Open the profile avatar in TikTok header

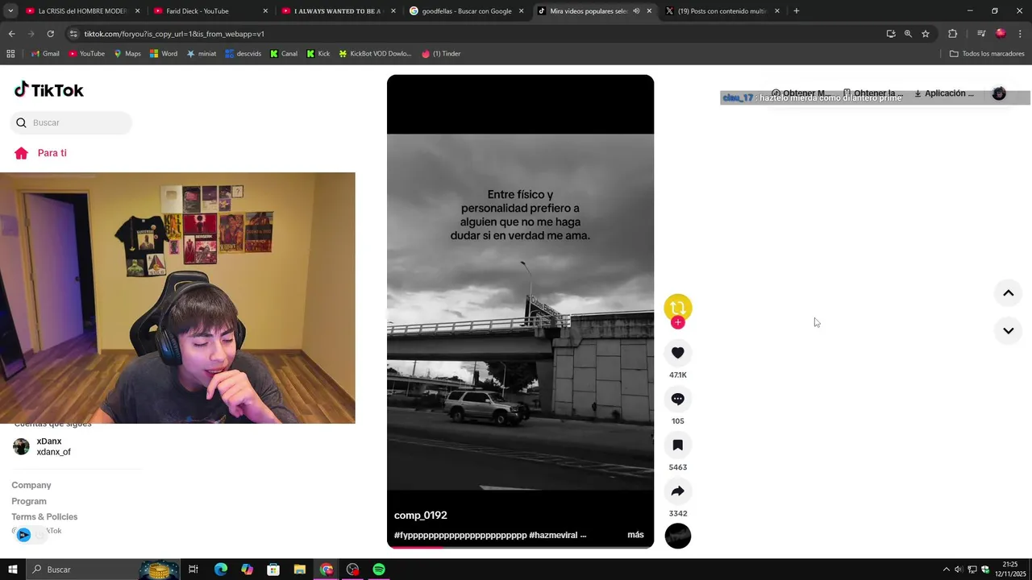pos(999,93)
